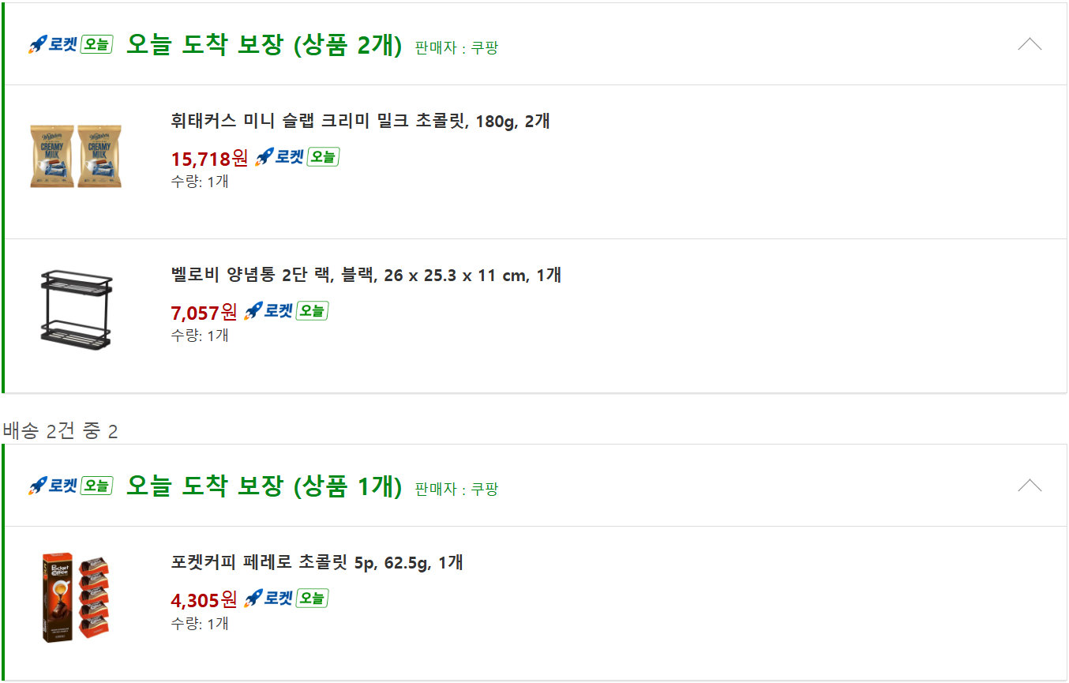
Task: Click Rocket badge in the two-item delivery header
Action: (70, 45)
